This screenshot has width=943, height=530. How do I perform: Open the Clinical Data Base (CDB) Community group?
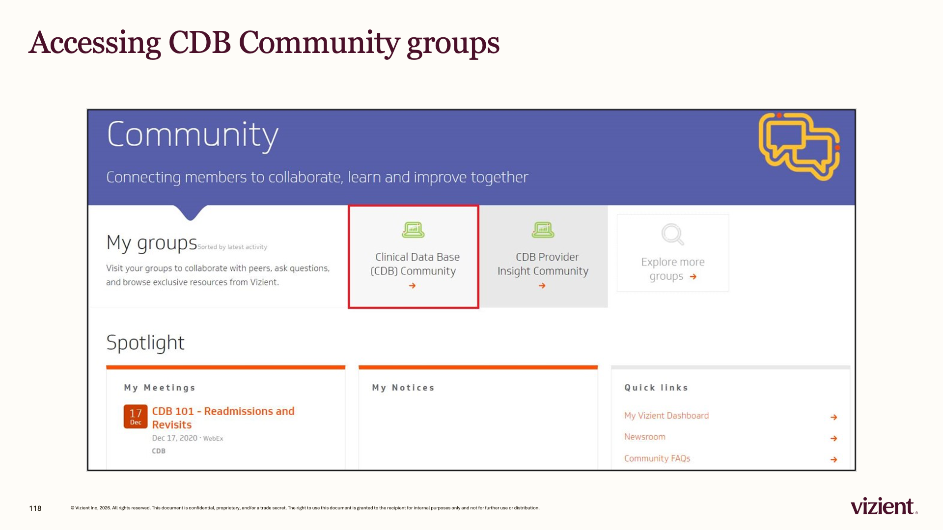tap(414, 257)
